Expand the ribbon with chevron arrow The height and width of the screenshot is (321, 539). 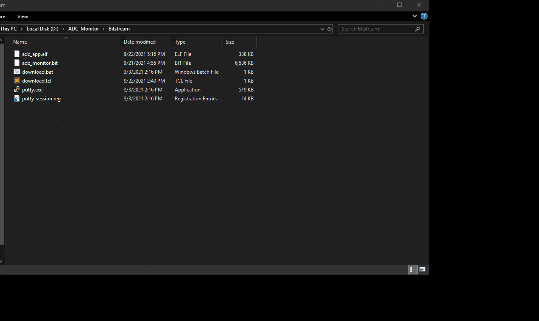415,17
